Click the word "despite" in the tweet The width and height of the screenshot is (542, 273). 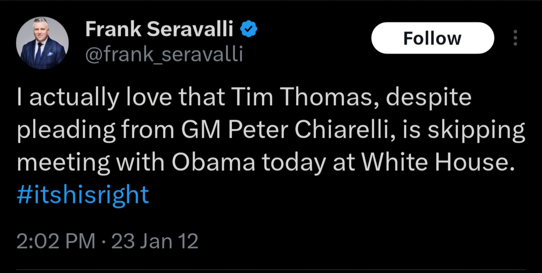[x=428, y=97]
